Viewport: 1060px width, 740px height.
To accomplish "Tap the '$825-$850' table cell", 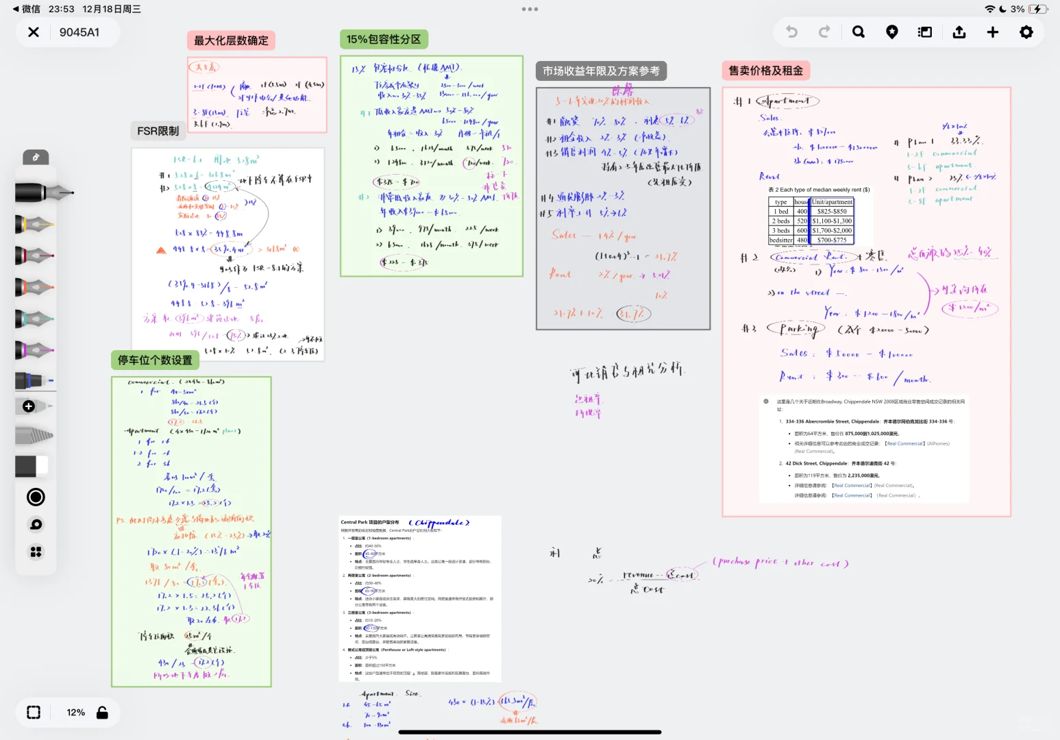I will pyautogui.click(x=832, y=212).
